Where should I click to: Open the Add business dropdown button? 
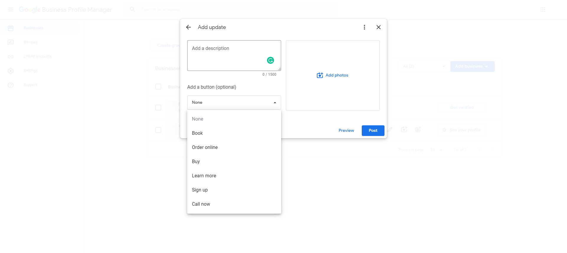coord(472,67)
